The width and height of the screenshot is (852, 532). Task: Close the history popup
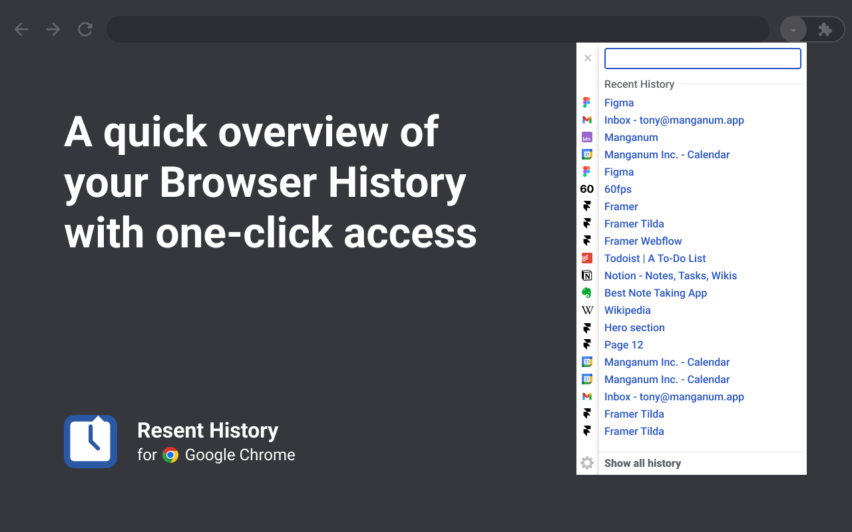[x=588, y=58]
